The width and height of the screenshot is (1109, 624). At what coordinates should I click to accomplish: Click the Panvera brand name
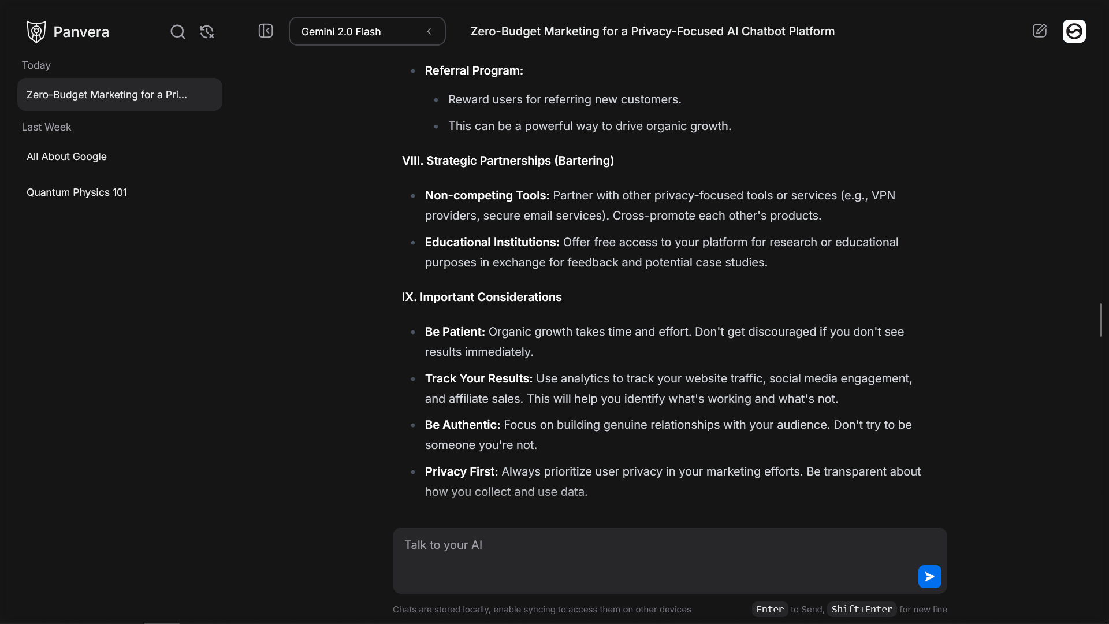point(81,32)
